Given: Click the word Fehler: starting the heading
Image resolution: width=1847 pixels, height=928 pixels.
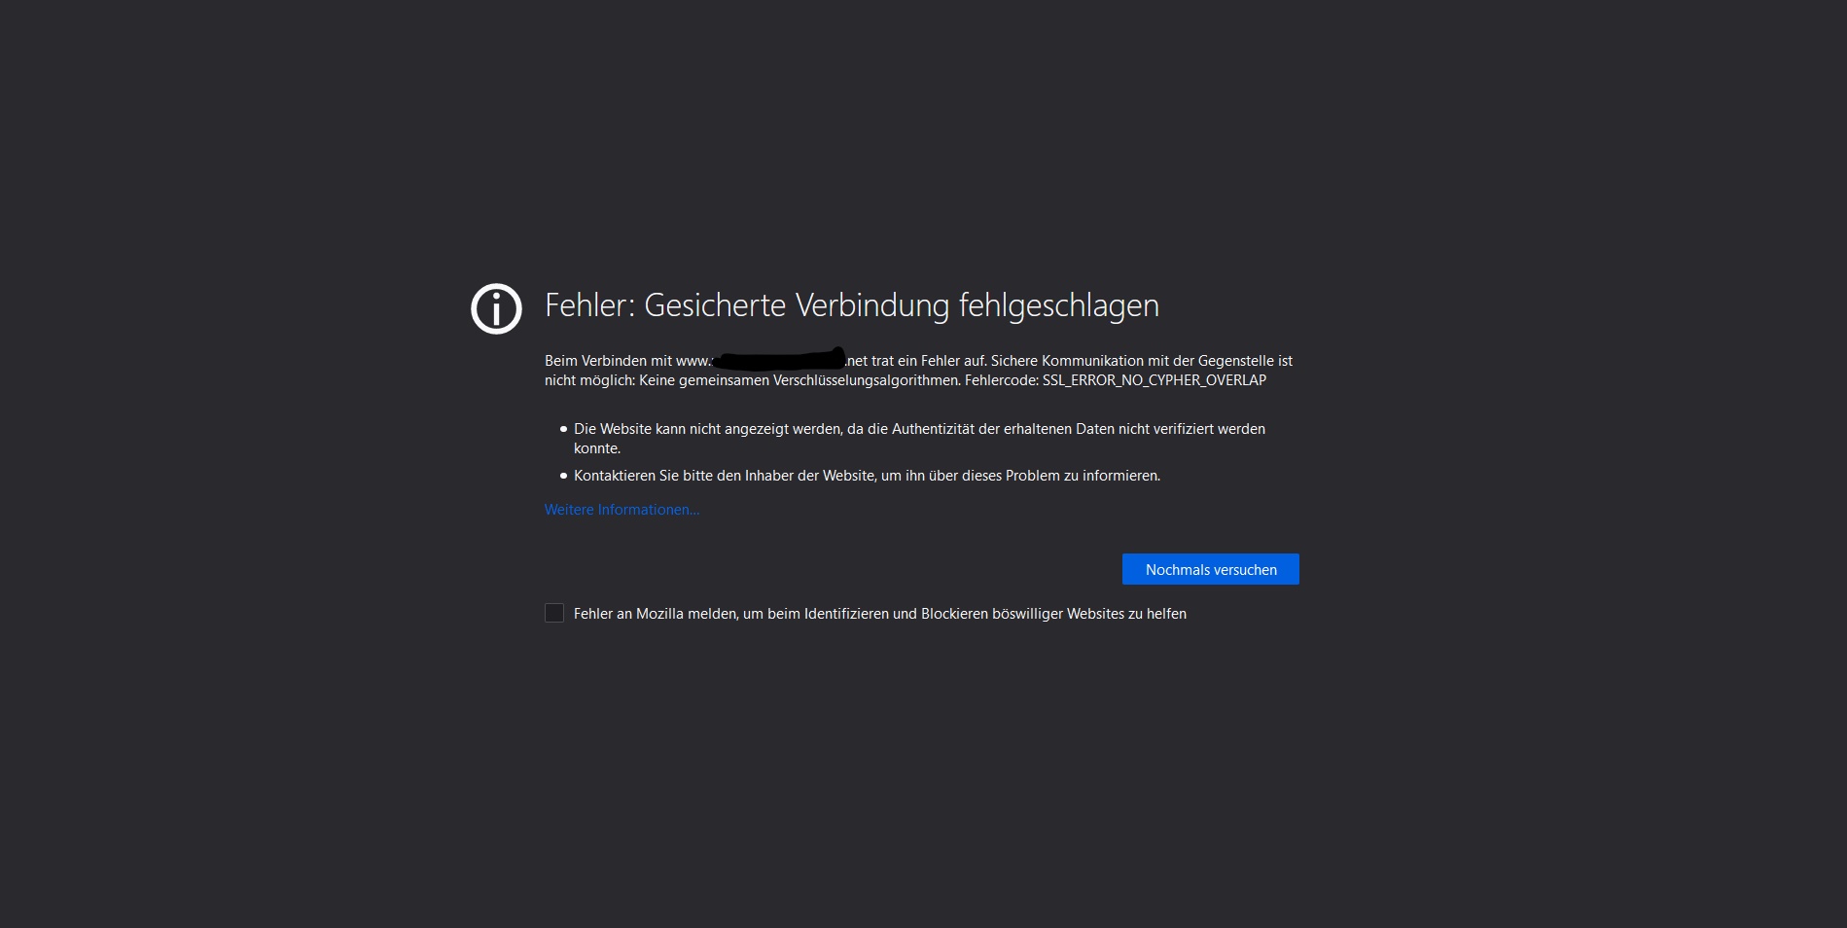Looking at the screenshot, I should [589, 305].
